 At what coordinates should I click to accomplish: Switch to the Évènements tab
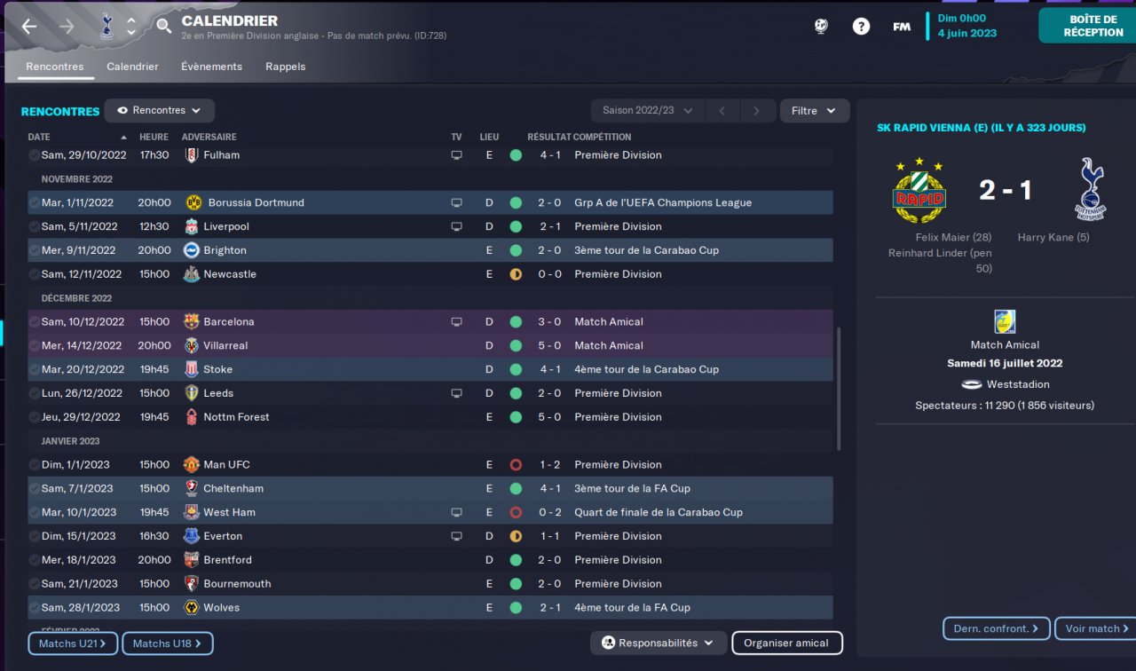point(211,67)
